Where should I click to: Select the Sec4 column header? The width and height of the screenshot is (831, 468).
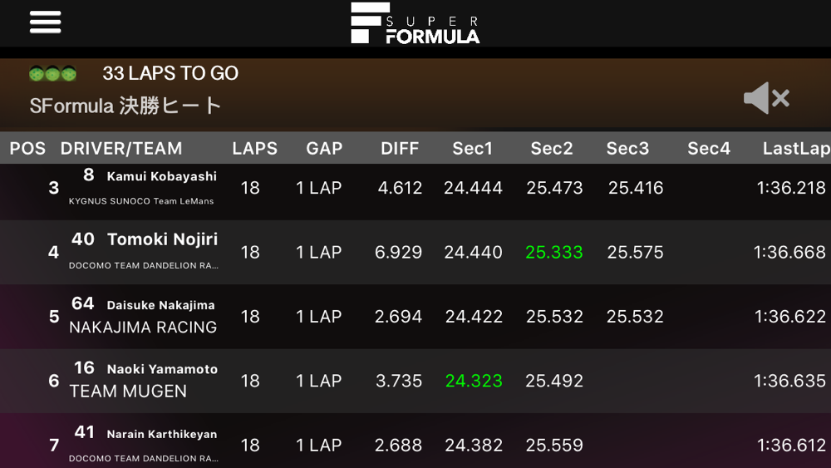coord(709,149)
